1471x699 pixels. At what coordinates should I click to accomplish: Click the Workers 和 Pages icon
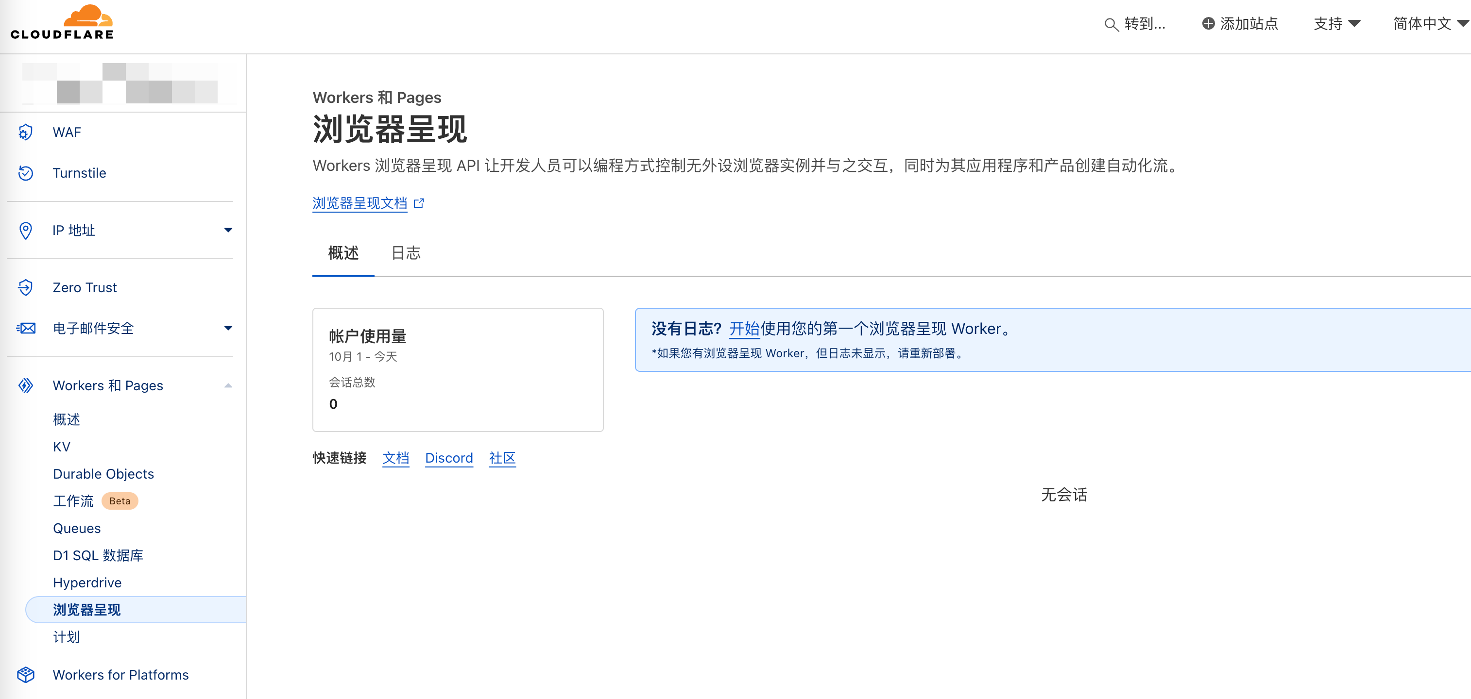[x=26, y=385]
